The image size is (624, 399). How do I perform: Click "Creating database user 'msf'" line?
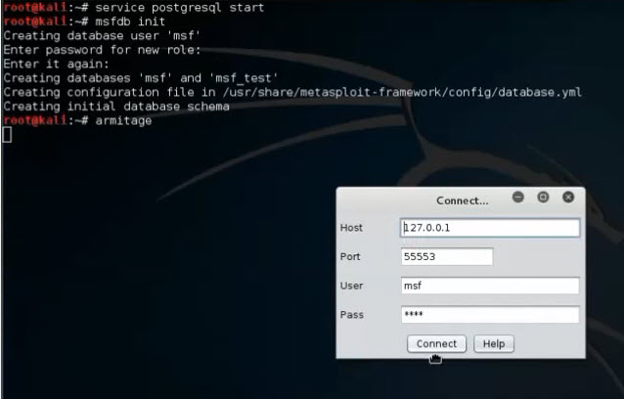tap(102, 36)
